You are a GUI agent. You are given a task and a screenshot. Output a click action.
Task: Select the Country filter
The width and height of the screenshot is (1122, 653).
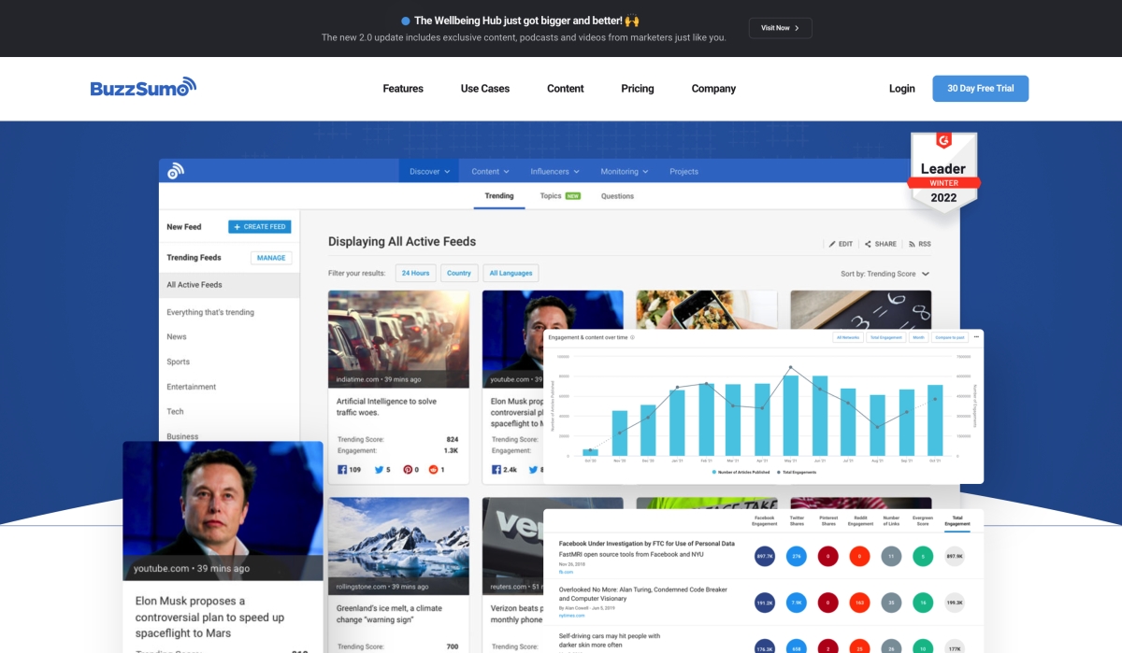(x=459, y=273)
